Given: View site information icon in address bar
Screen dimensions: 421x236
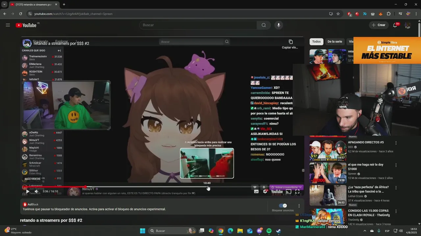Looking at the screenshot, I should coord(30,14).
